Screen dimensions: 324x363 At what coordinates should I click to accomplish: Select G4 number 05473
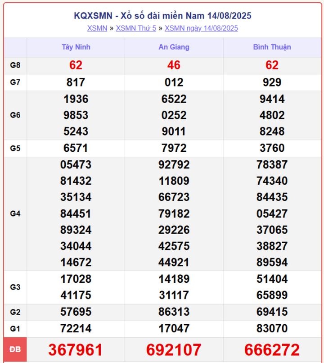[76, 165]
